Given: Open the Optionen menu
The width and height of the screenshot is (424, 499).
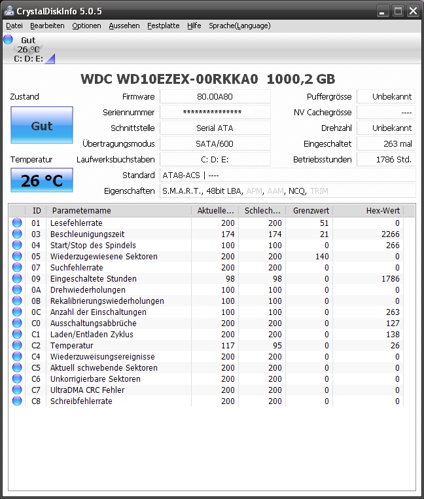Looking at the screenshot, I should point(86,26).
